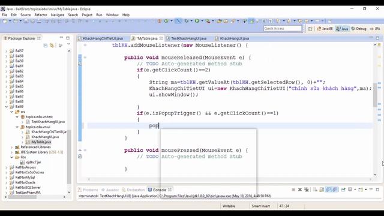The image size is (384, 216).
Task: Click the Save toolbar icon
Action: (x=26, y=22)
